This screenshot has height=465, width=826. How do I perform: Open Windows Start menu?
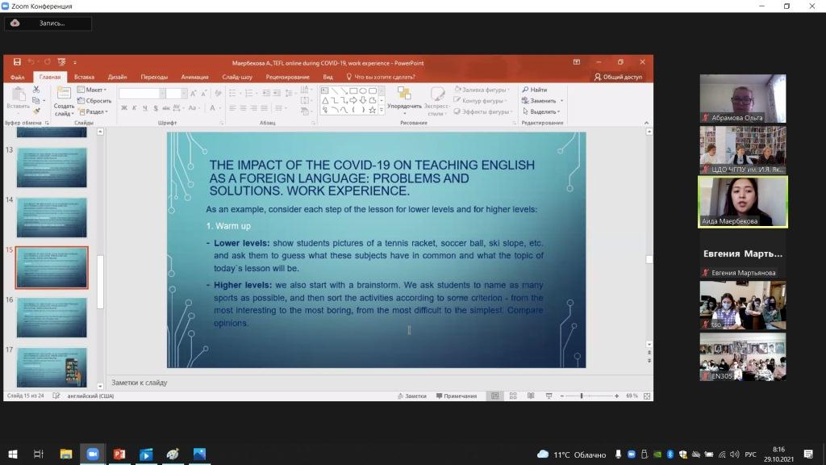[x=13, y=454]
